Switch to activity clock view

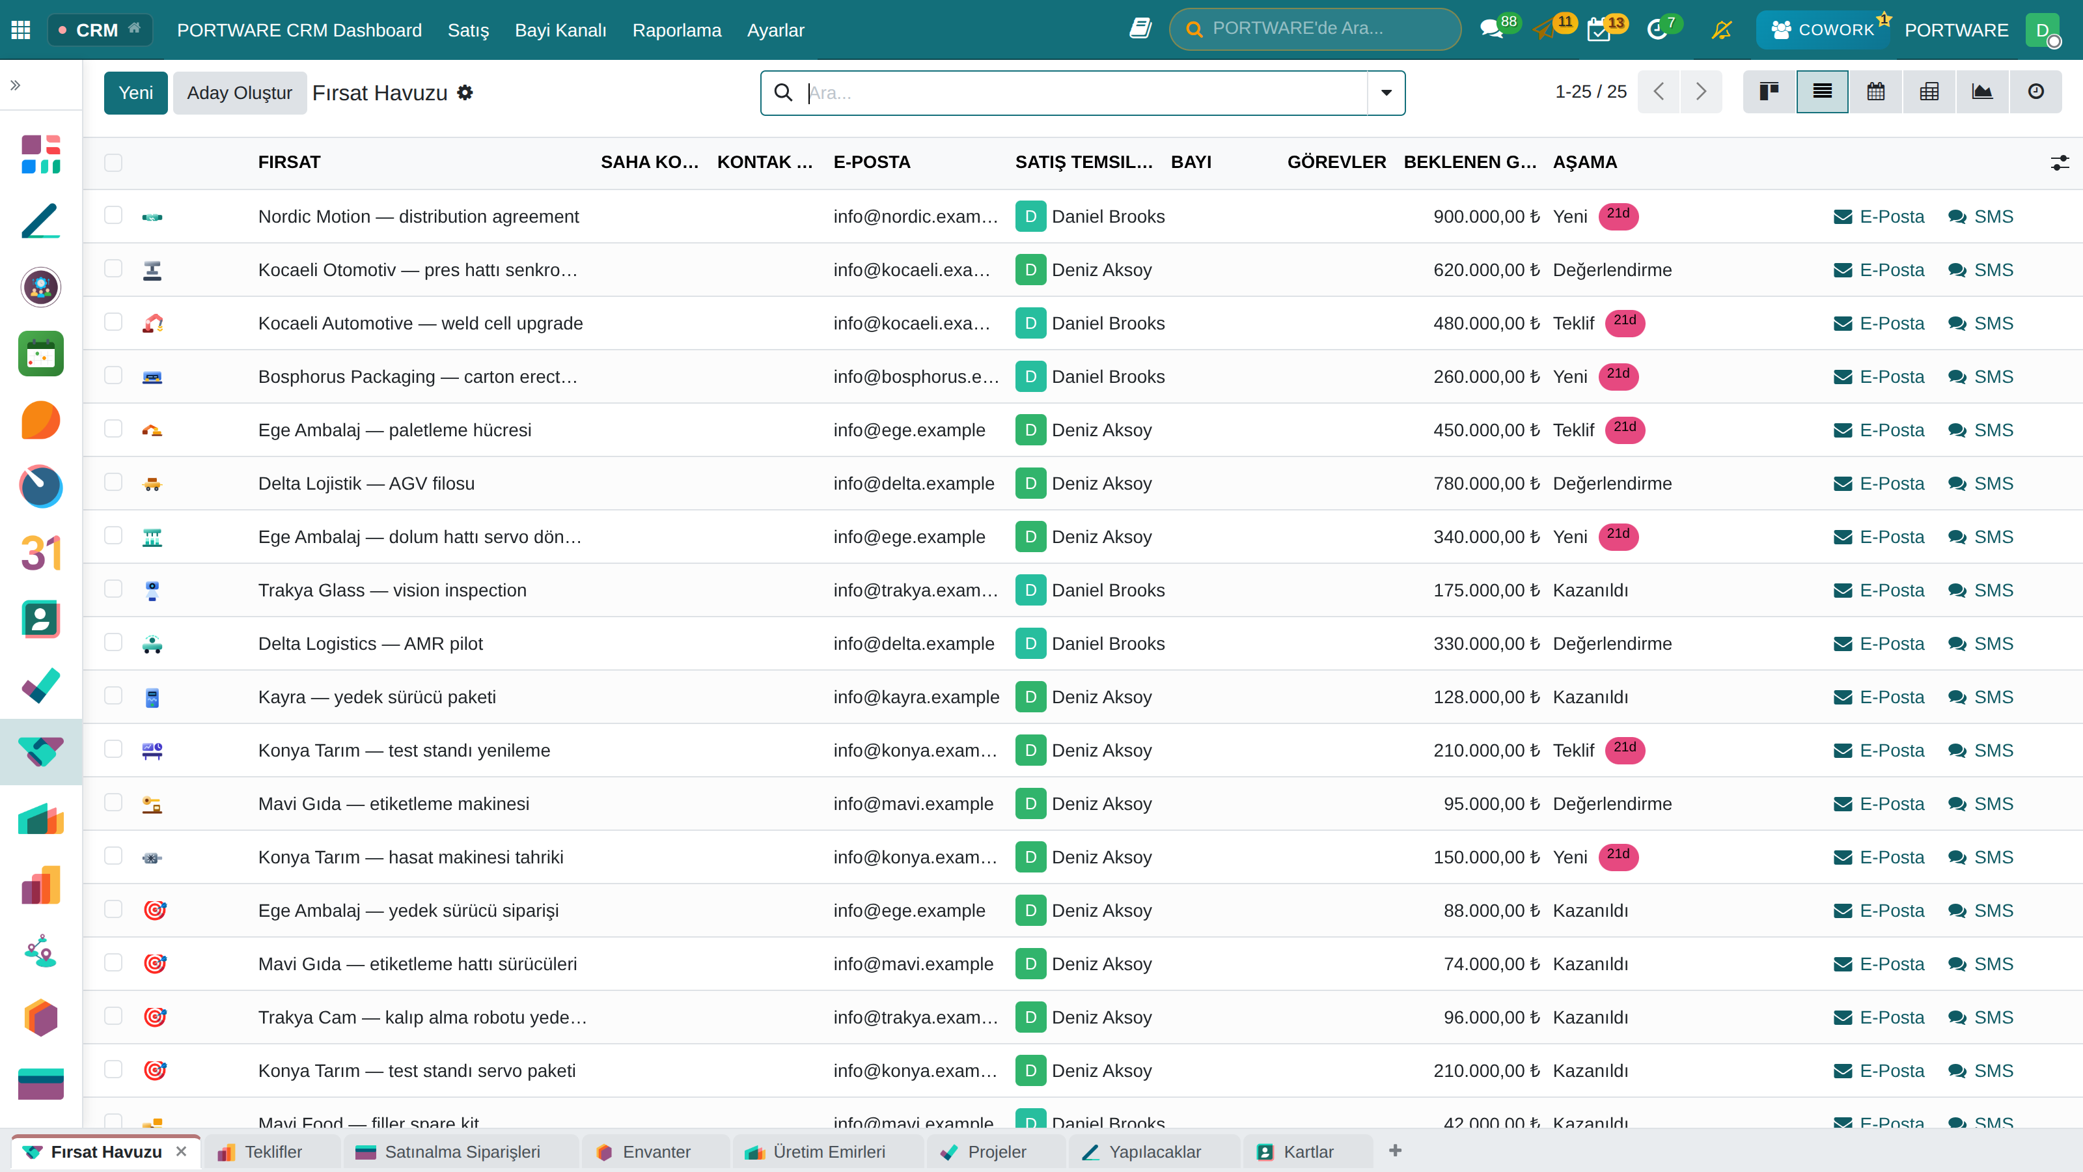(x=2036, y=91)
